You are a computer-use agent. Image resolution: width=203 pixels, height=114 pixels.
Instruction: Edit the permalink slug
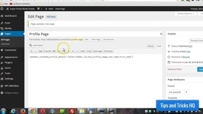click(x=87, y=40)
